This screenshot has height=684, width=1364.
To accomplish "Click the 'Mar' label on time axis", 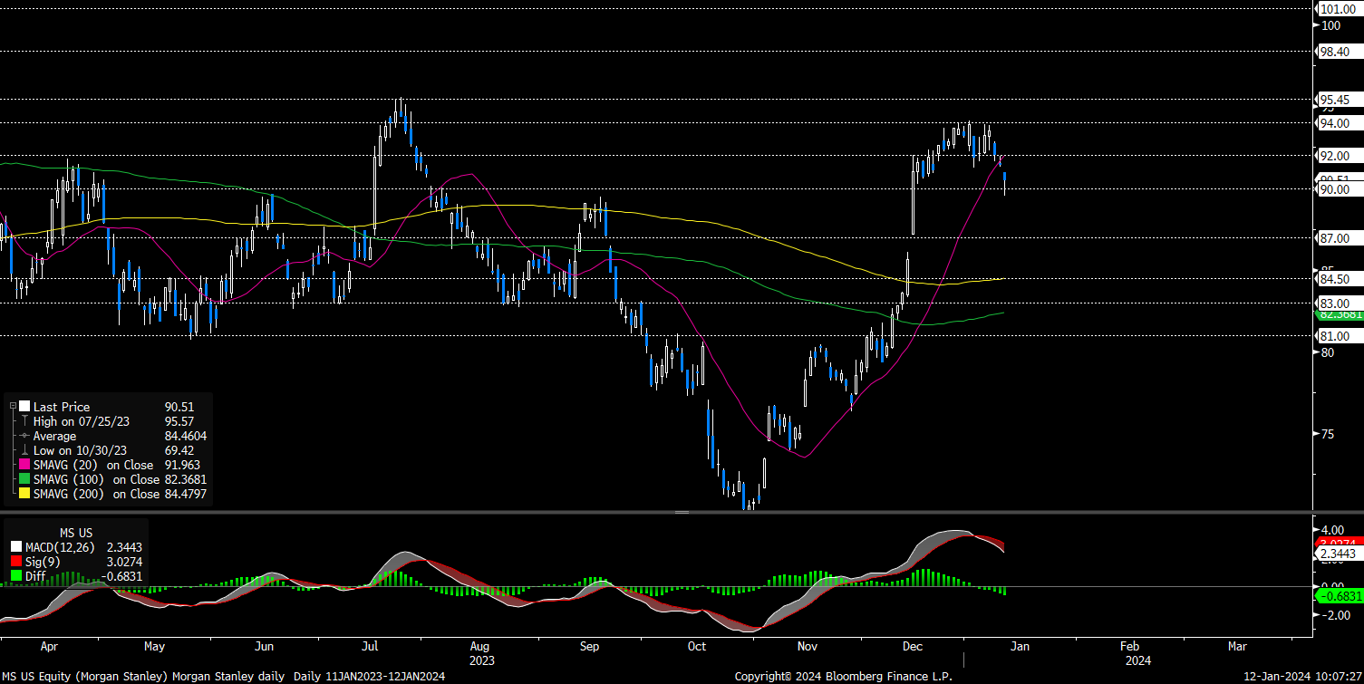I will tap(1237, 647).
